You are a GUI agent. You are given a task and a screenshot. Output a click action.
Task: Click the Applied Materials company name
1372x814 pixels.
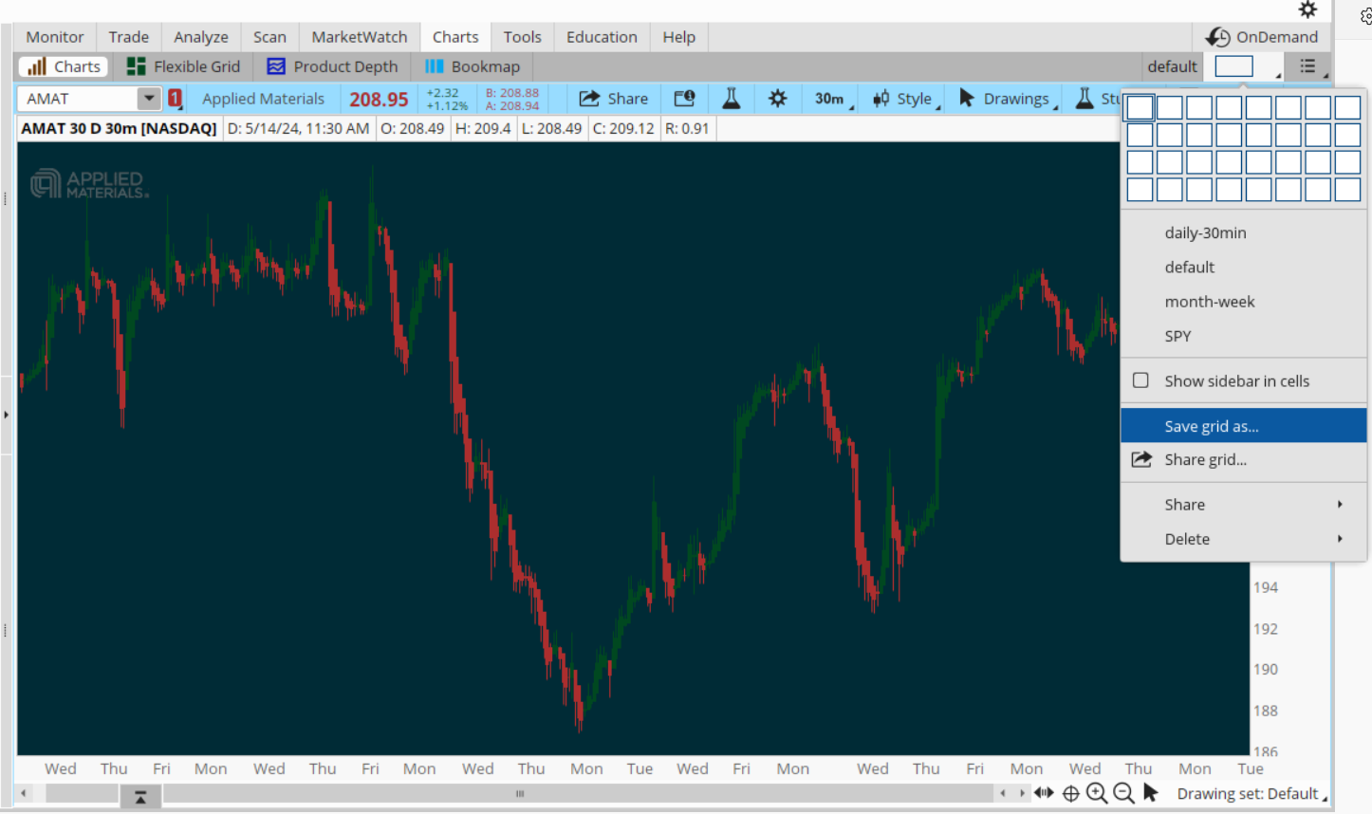[x=263, y=99]
